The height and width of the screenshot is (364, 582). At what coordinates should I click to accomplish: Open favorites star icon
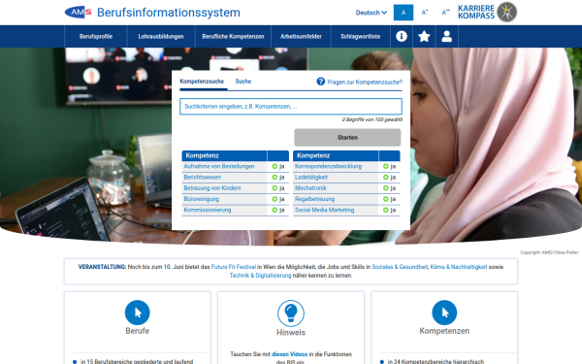point(424,37)
